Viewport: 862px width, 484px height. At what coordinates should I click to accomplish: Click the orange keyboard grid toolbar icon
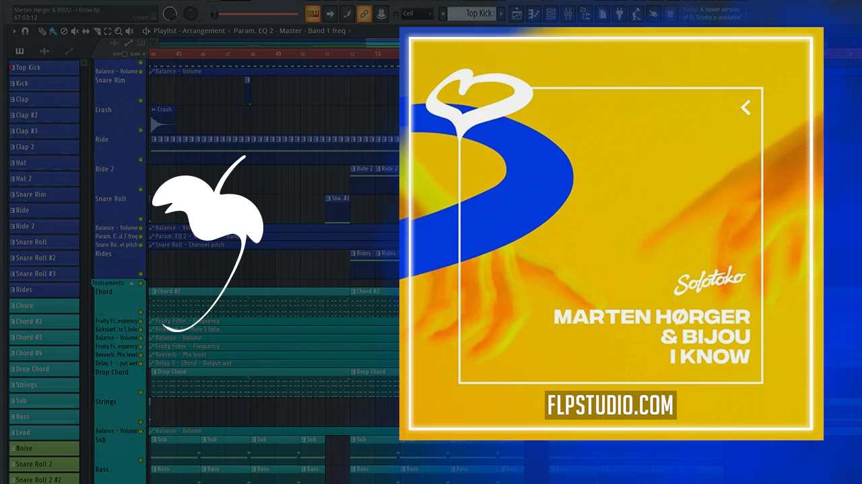(x=313, y=13)
